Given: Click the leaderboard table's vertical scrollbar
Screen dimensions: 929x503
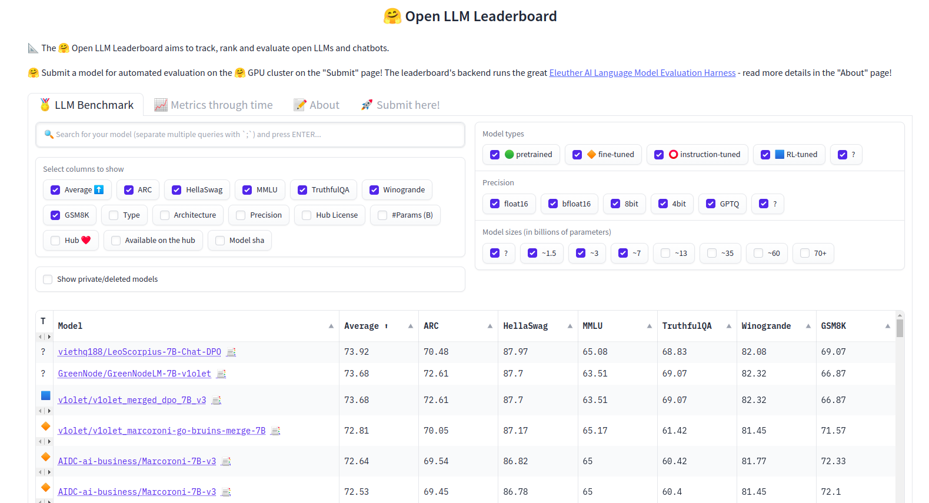Looking at the screenshot, I should (900, 328).
